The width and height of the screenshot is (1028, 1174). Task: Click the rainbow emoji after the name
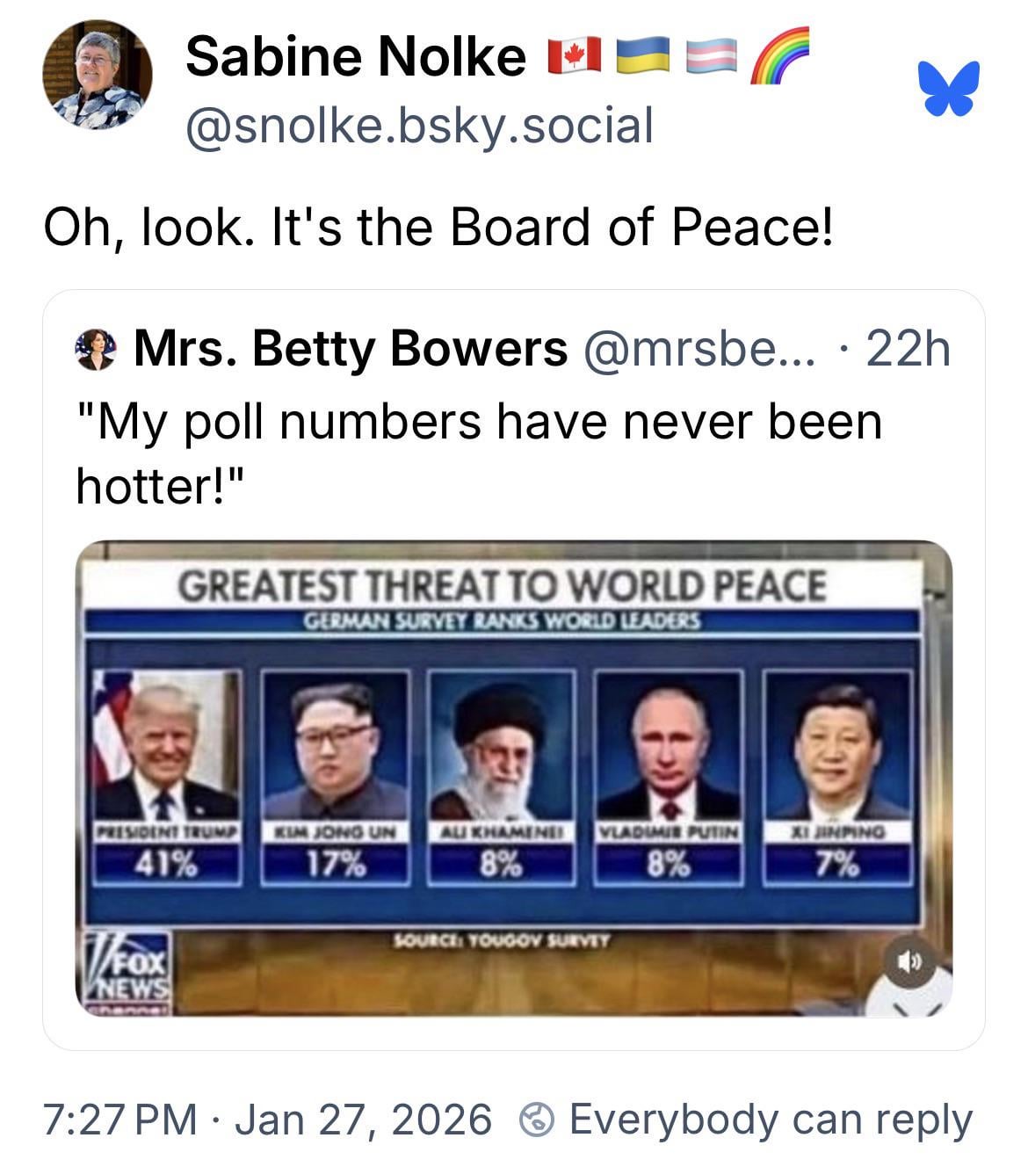coord(779,54)
